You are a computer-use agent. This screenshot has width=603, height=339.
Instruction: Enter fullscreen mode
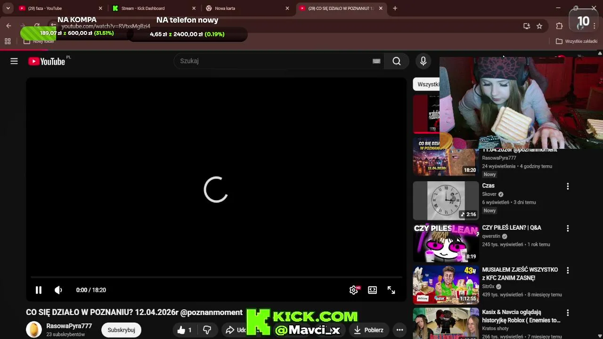391,290
